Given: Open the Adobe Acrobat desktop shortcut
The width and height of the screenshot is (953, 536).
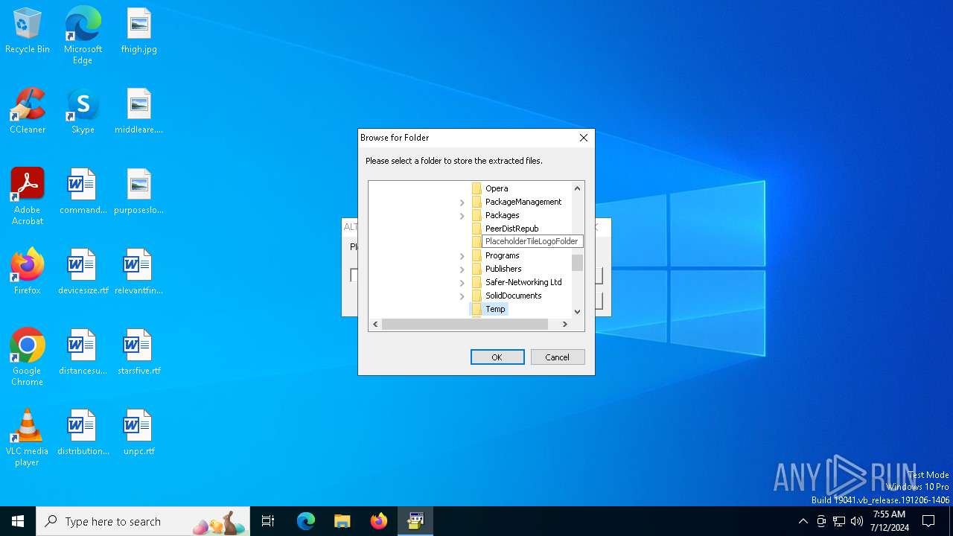Looking at the screenshot, I should click(x=28, y=197).
